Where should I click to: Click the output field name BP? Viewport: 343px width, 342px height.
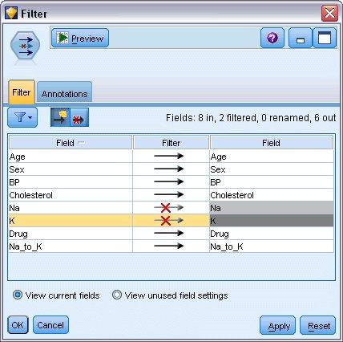216,182
